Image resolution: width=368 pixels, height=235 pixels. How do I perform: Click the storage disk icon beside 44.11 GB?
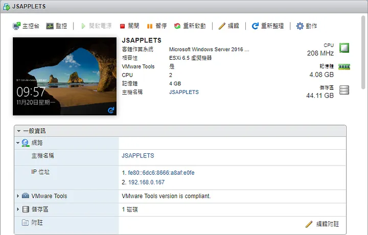click(x=344, y=90)
